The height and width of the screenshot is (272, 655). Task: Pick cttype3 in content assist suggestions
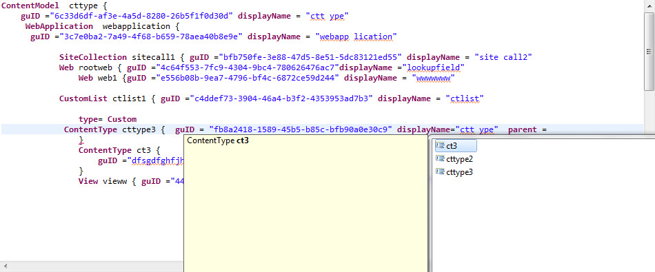[454, 172]
